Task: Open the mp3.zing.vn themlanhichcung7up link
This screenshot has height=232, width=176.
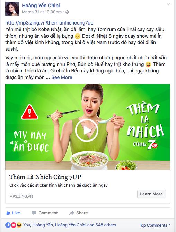Action: (x=49, y=23)
